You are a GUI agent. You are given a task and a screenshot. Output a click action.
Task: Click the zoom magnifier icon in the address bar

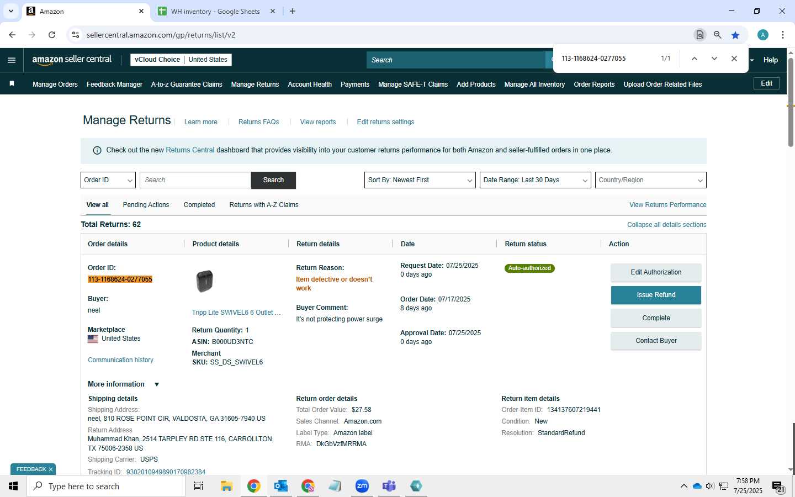tap(717, 35)
